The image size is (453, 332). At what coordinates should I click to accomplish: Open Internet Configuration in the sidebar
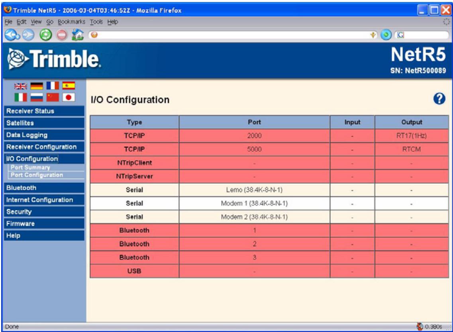[44, 200]
